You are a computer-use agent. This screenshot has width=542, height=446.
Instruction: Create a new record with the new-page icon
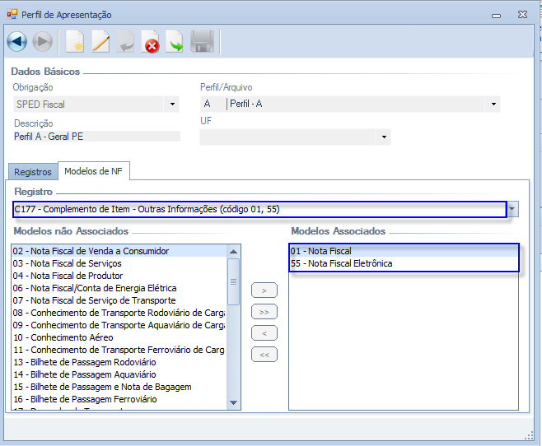pos(75,42)
